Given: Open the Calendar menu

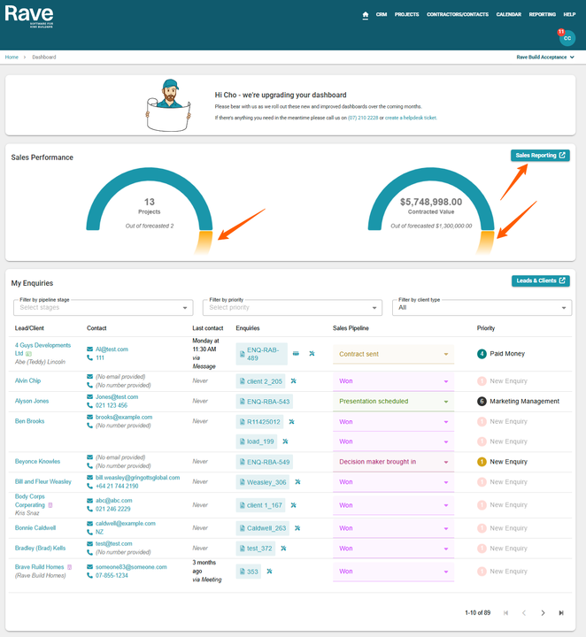Looking at the screenshot, I should pos(508,15).
